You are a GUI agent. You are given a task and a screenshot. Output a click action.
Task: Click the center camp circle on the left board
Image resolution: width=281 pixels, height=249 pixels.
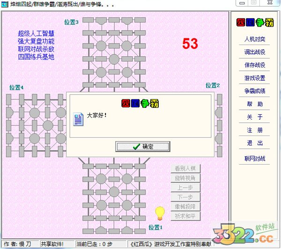[48, 125]
